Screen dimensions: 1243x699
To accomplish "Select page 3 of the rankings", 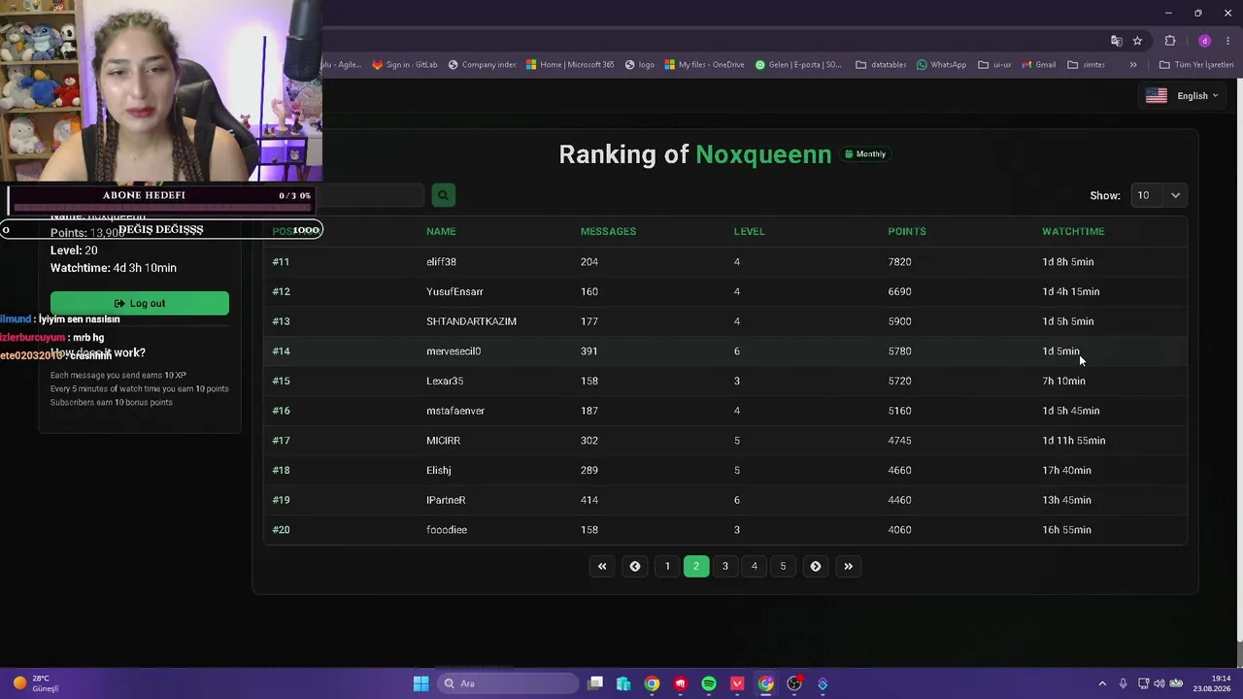I will point(725,566).
